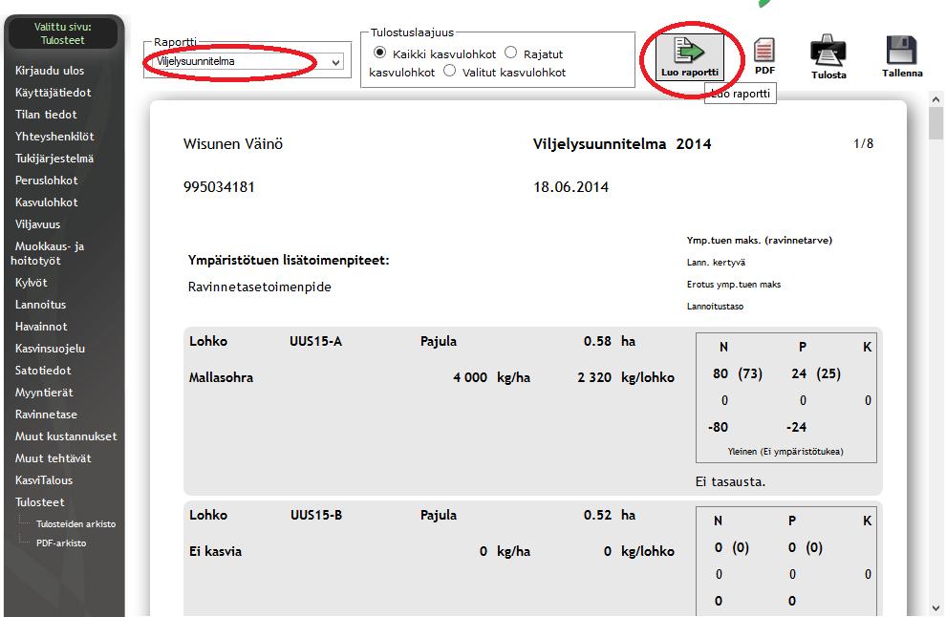Open Havainnot sidebar item
Viewport: 946px width, 617px height.
tap(41, 327)
